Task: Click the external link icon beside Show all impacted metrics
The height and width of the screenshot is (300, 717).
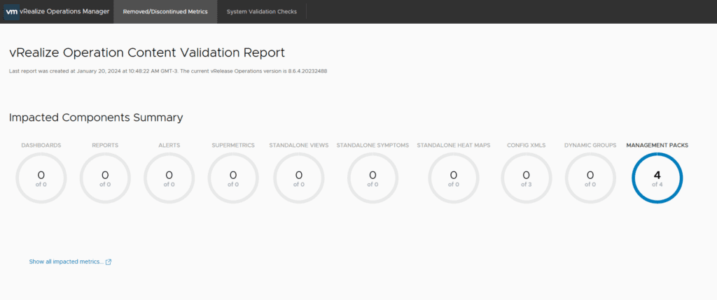Action: coord(109,262)
